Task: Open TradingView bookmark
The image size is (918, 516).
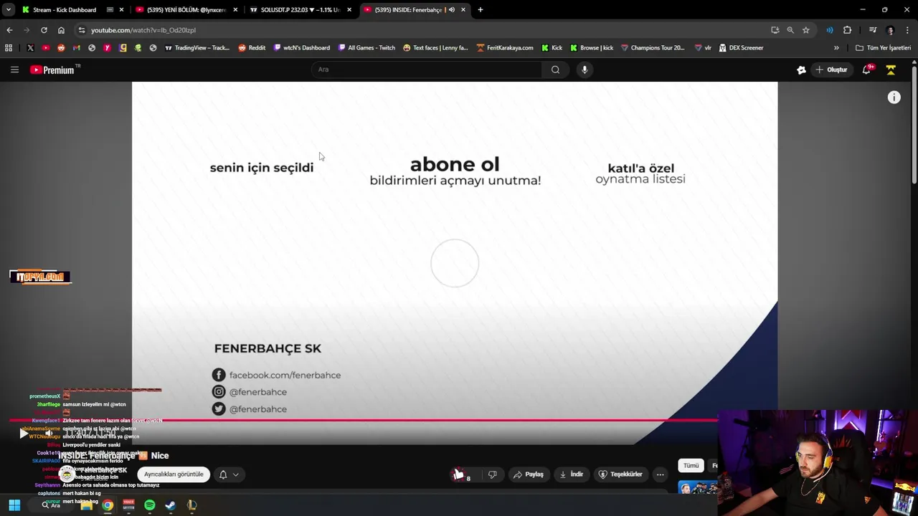Action: point(197,48)
